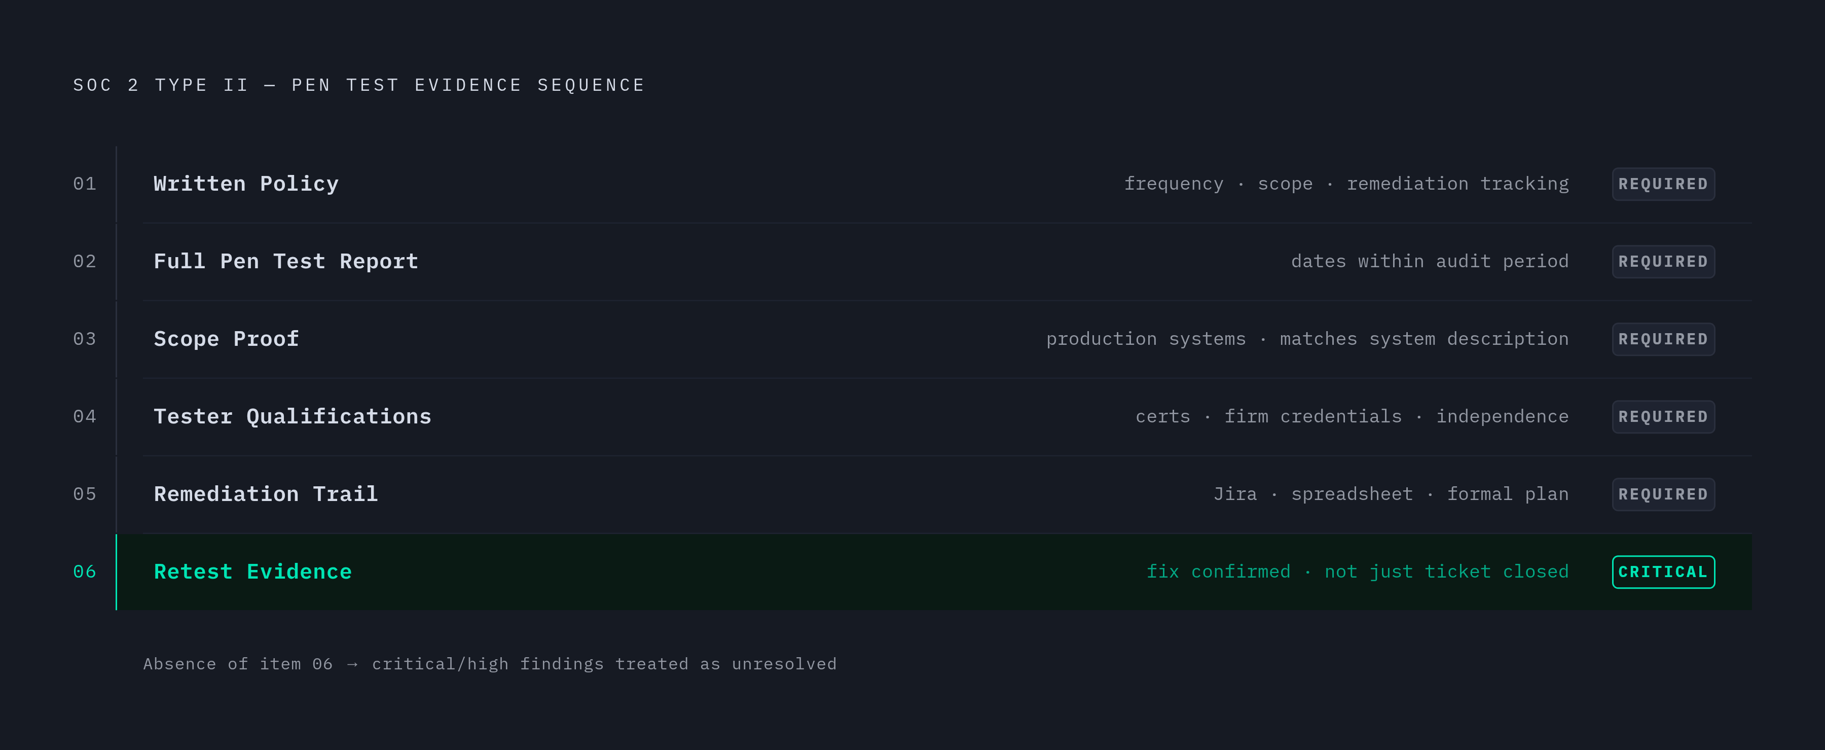Image resolution: width=1825 pixels, height=750 pixels.
Task: Click step number 01
Action: (84, 184)
